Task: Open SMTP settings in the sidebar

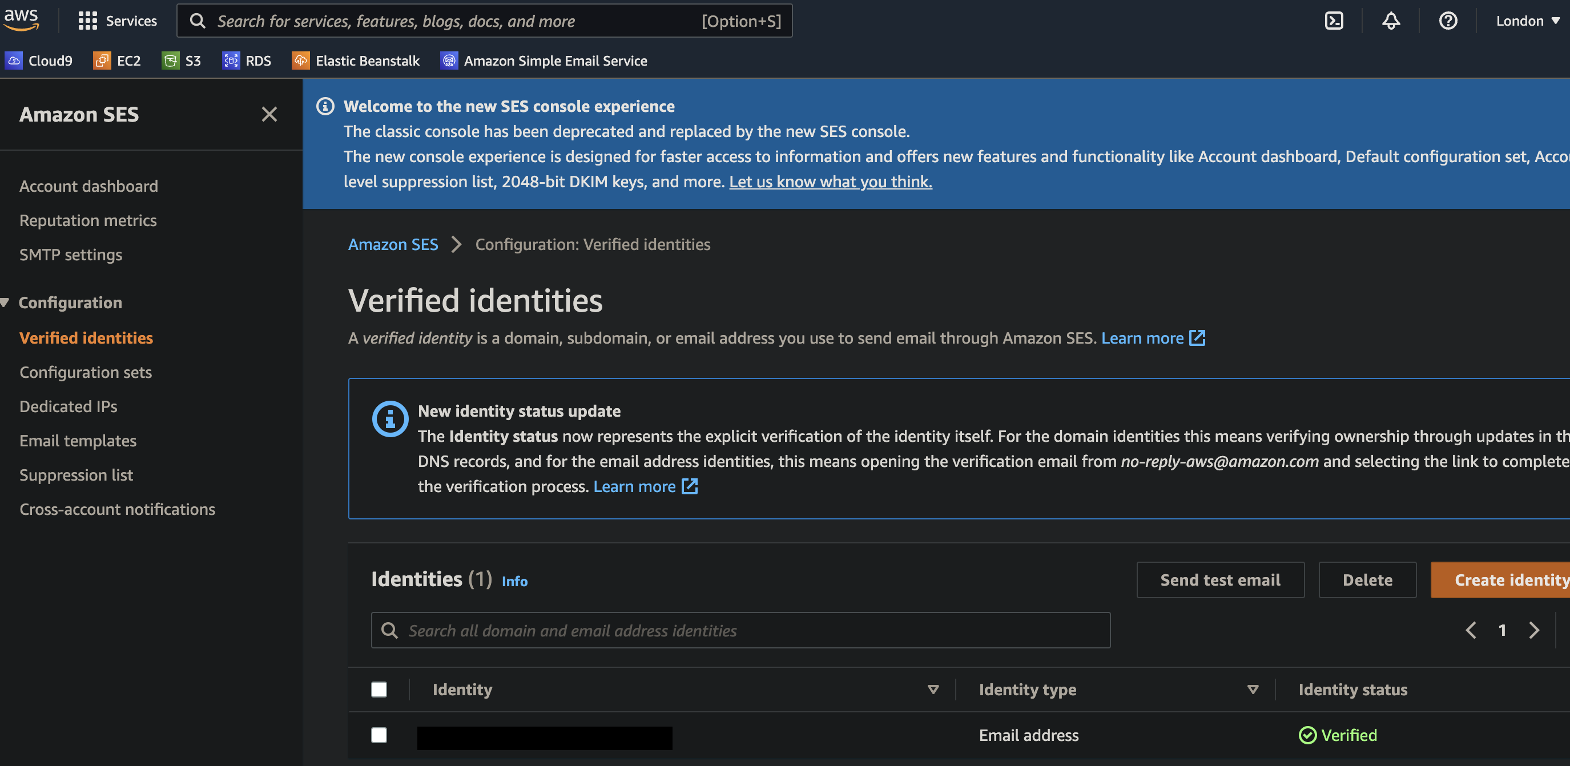Action: 71,254
